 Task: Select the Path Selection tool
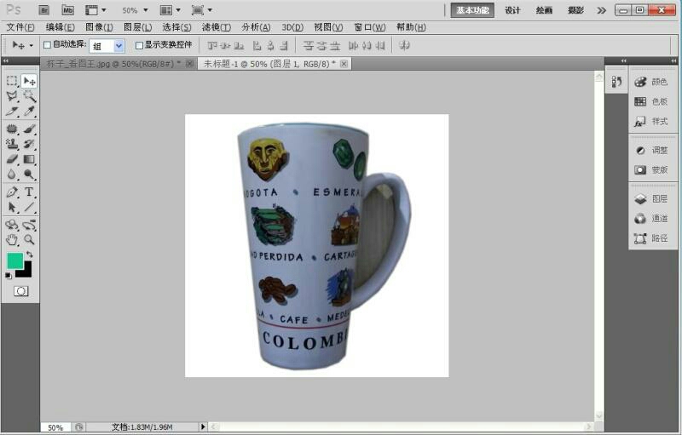click(x=12, y=207)
